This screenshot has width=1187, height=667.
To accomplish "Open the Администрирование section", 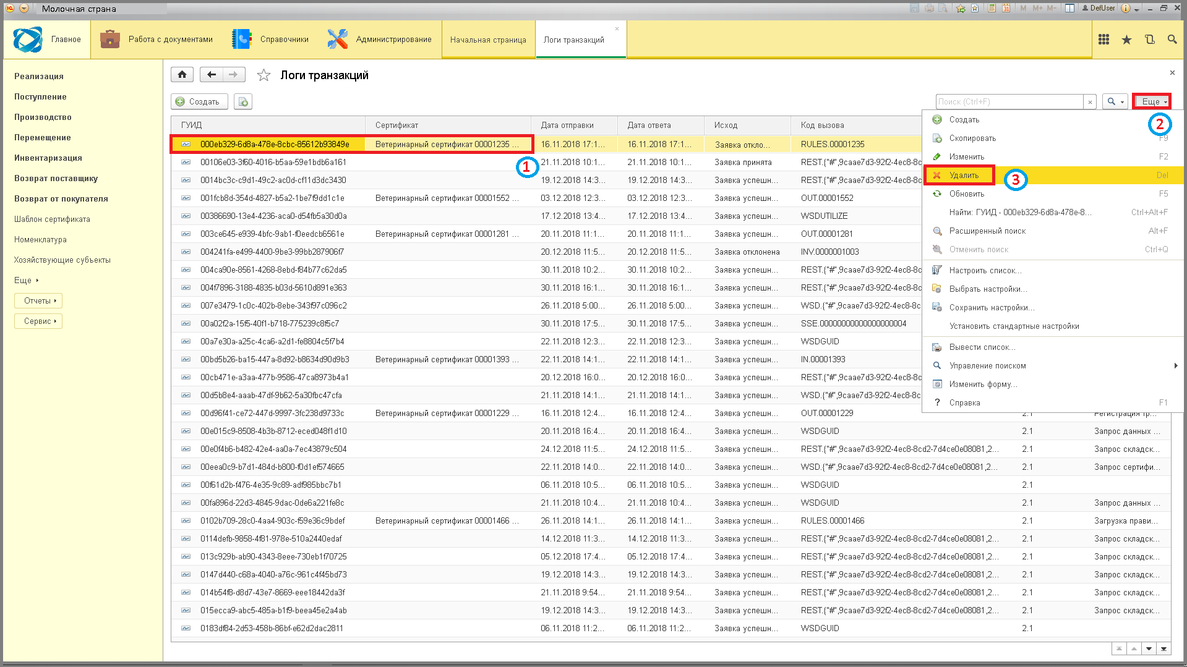I will point(380,40).
